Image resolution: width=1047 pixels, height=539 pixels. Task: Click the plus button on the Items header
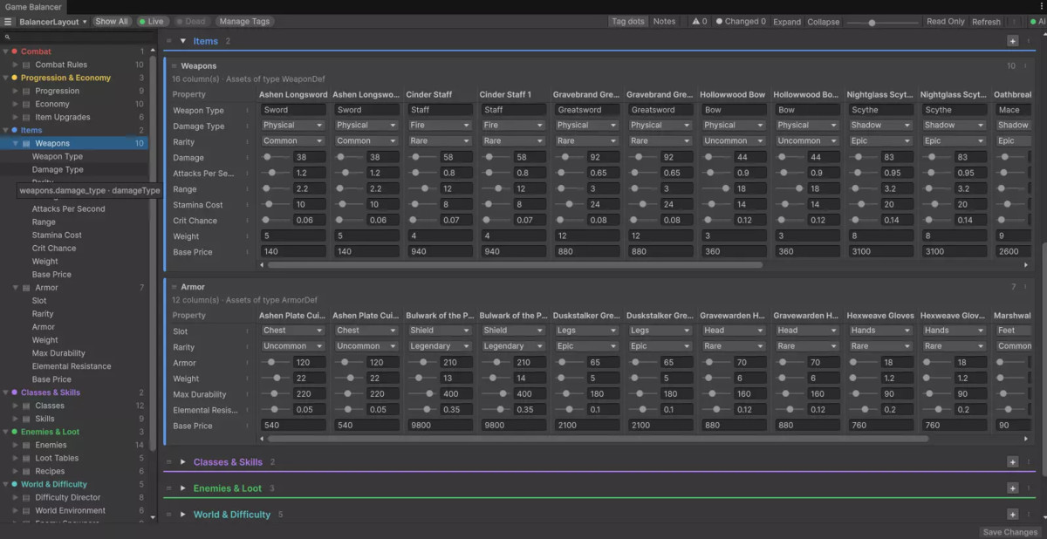pos(1012,41)
